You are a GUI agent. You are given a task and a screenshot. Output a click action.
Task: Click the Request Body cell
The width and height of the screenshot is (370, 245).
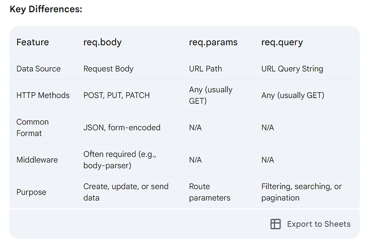(x=108, y=69)
